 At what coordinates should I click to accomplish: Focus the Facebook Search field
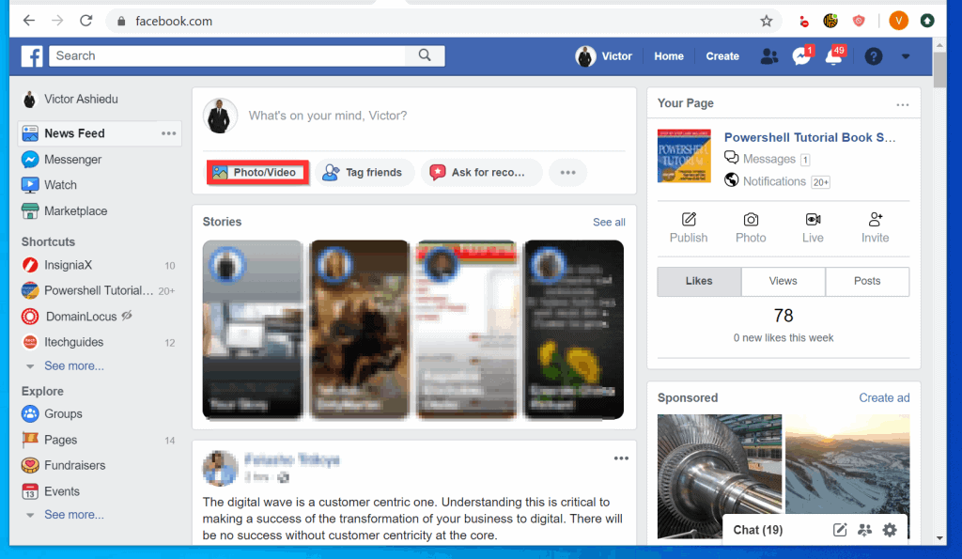point(227,55)
